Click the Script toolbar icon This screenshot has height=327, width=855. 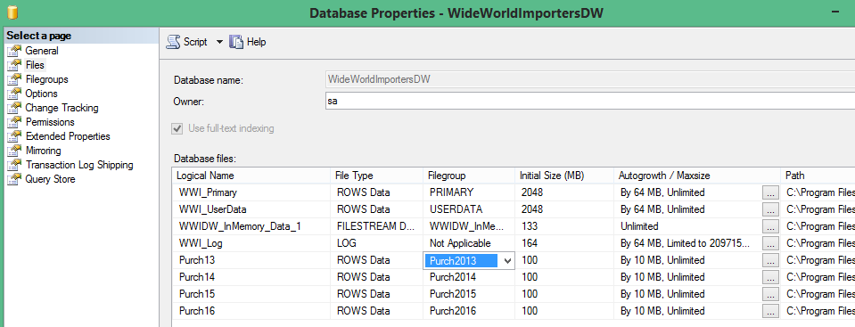[173, 42]
